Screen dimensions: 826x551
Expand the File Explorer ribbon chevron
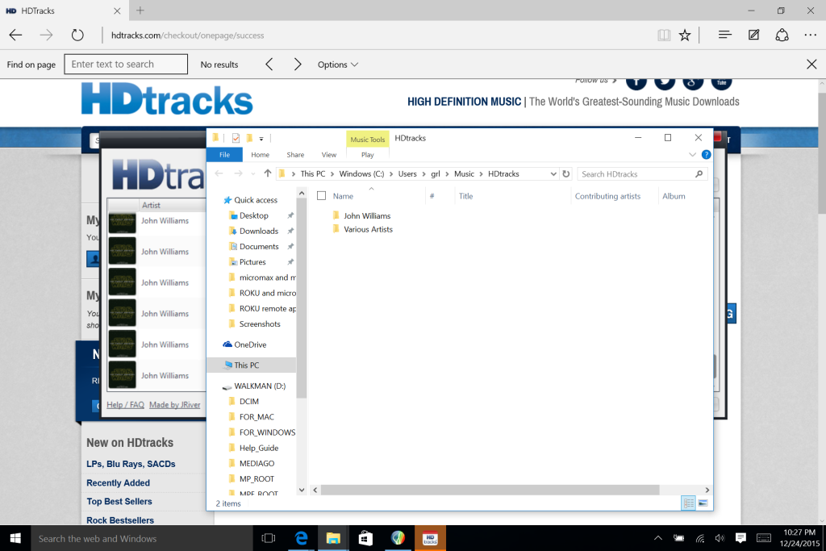pos(692,154)
